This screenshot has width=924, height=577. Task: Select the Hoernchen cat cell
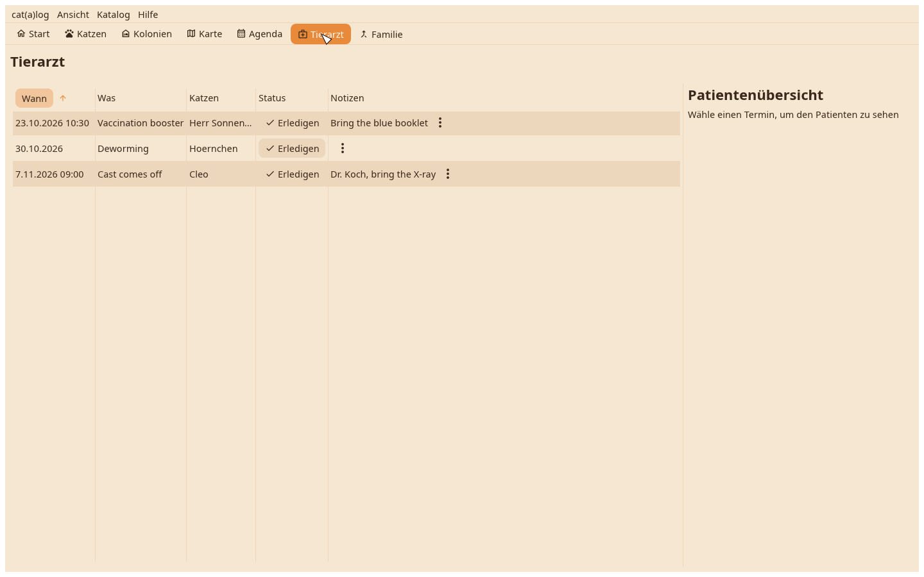coord(213,148)
